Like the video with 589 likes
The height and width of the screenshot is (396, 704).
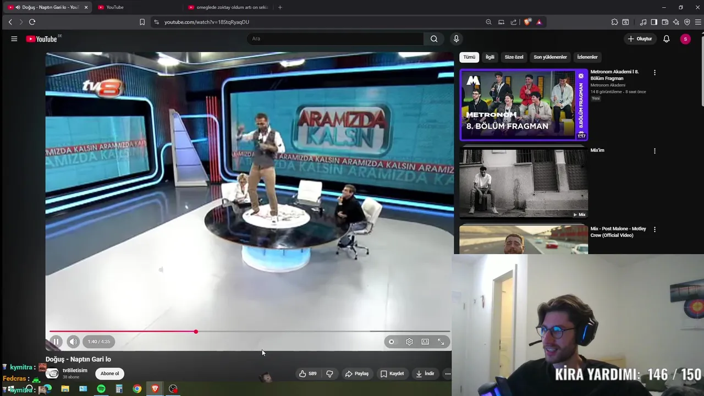click(308, 373)
